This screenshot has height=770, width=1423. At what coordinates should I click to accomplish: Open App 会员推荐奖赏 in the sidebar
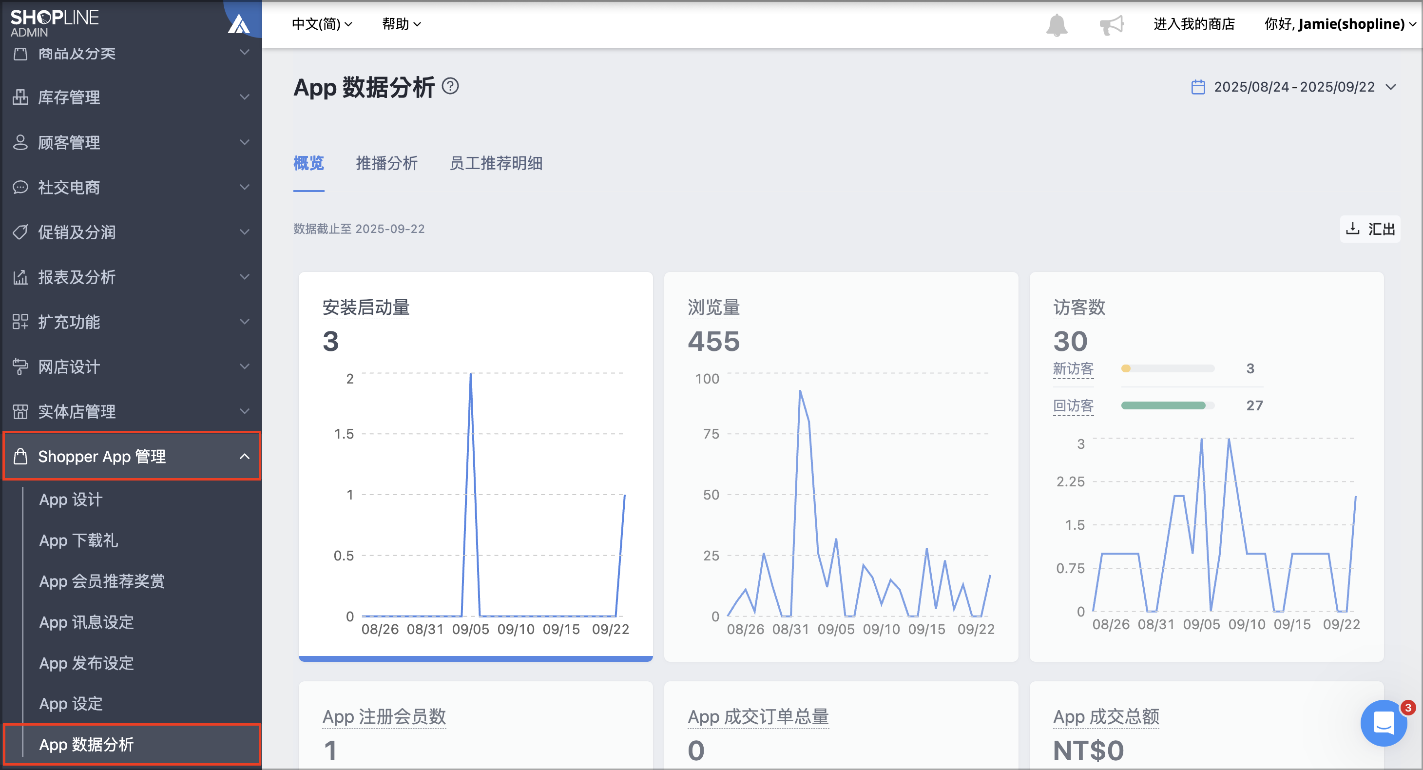[102, 581]
